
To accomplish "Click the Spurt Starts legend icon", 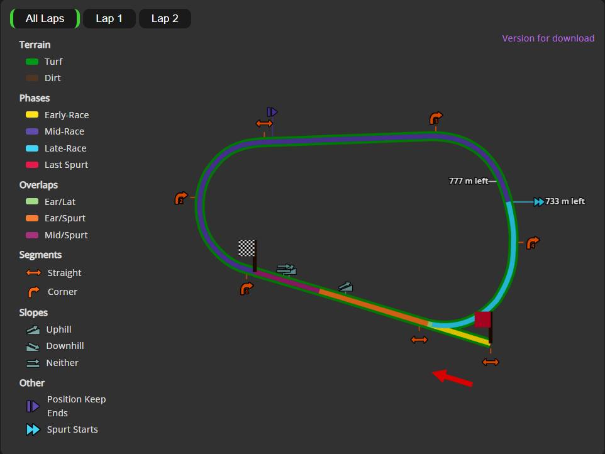I will pyautogui.click(x=33, y=429).
